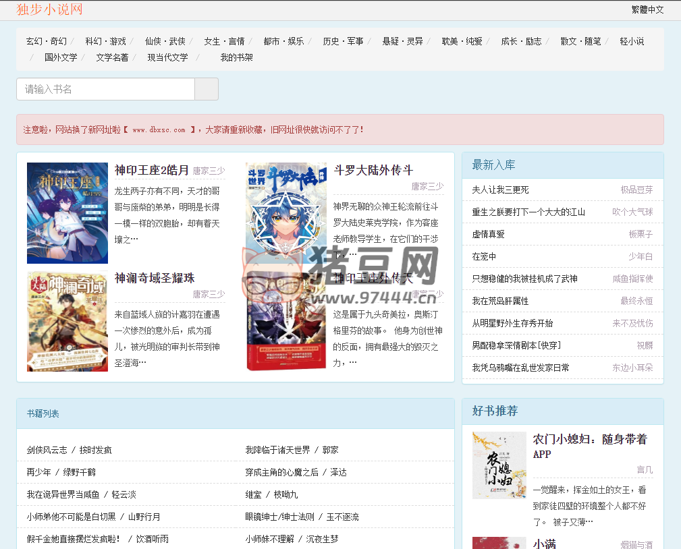Open the 玄幻·奇幻 category

(47, 41)
